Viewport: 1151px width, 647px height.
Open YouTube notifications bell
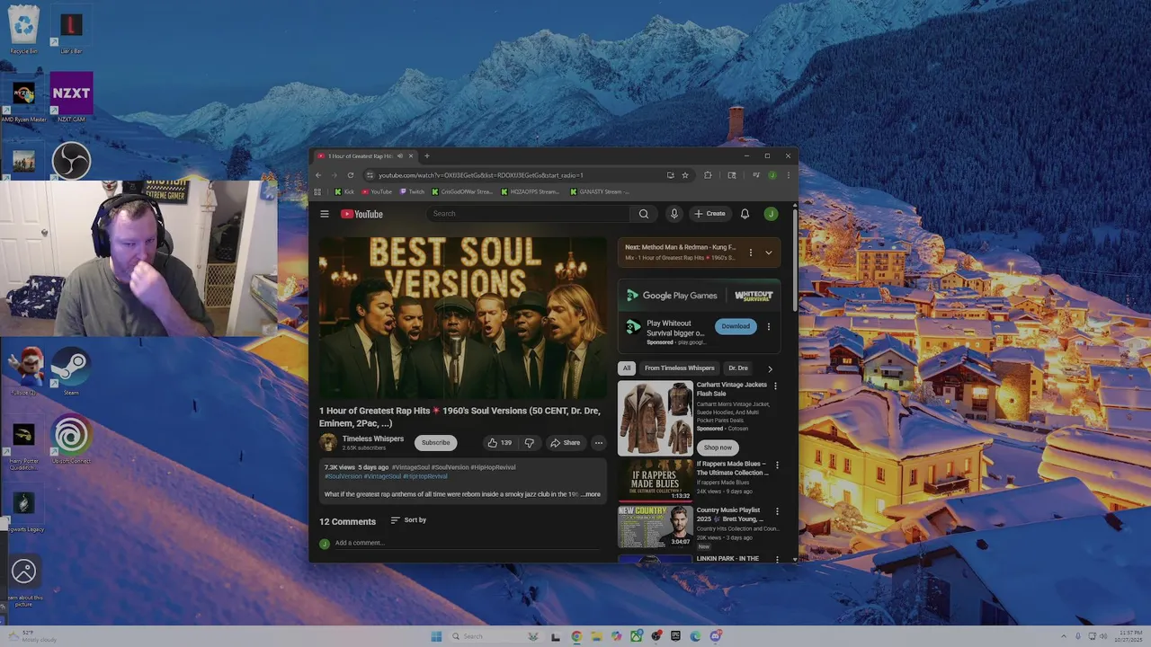click(x=745, y=214)
